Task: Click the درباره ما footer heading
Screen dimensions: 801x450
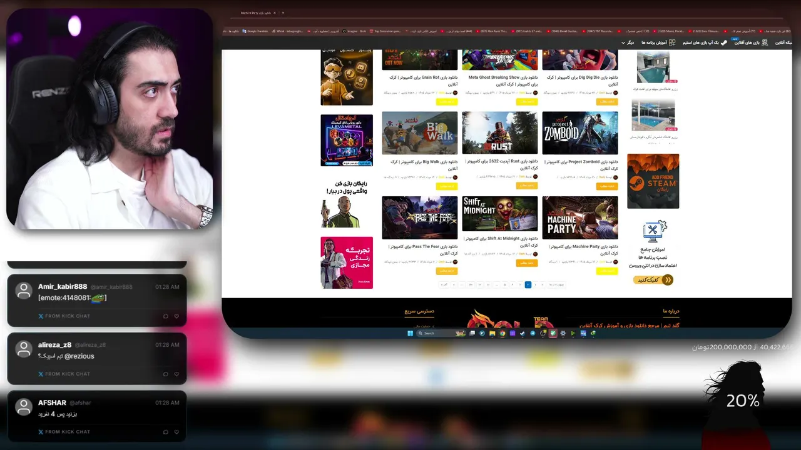Action: [x=671, y=311]
